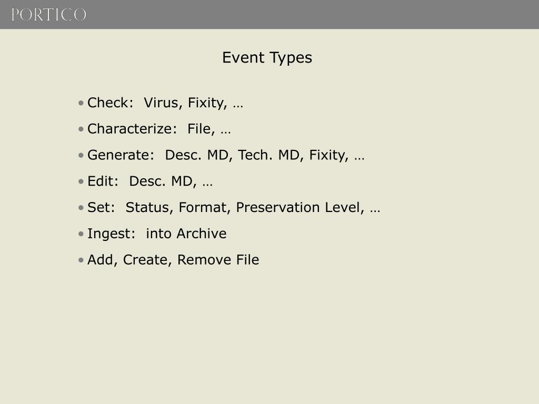Click the bullet before Ingest line
The image size is (539, 404).
coord(81,234)
